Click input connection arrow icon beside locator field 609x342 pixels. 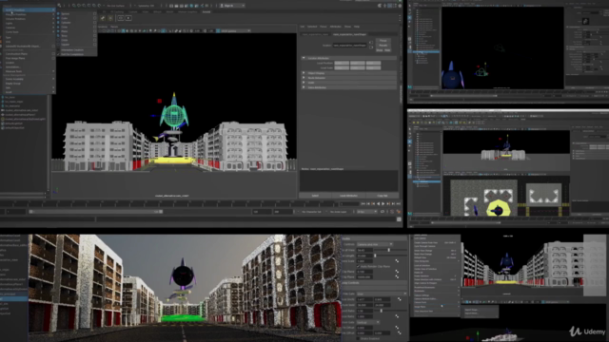point(371,42)
